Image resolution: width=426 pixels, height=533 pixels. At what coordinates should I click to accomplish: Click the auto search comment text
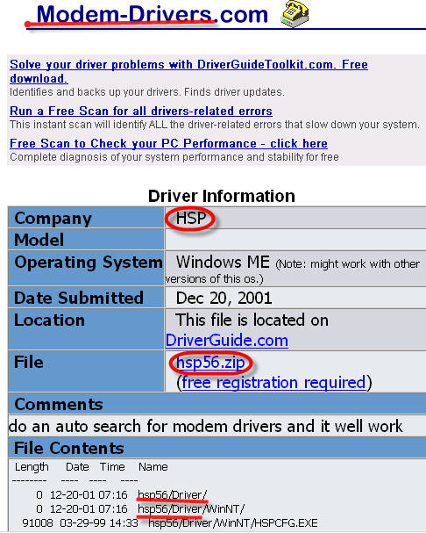pyautogui.click(x=206, y=426)
